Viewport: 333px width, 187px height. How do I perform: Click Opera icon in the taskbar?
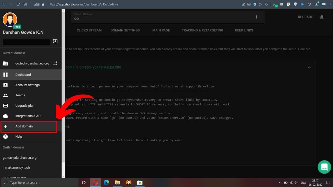[95, 183]
